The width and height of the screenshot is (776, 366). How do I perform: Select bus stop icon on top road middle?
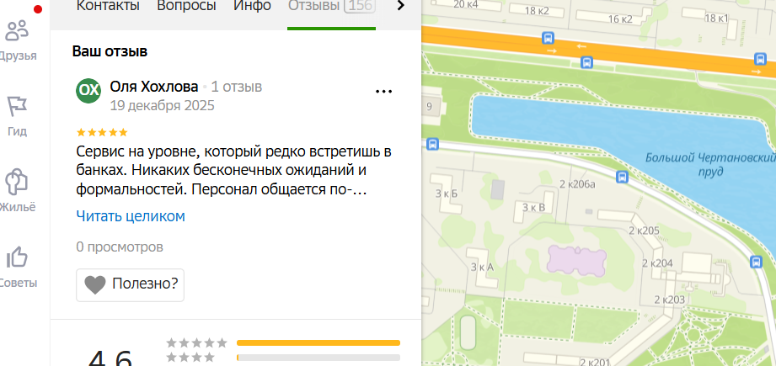(548, 38)
